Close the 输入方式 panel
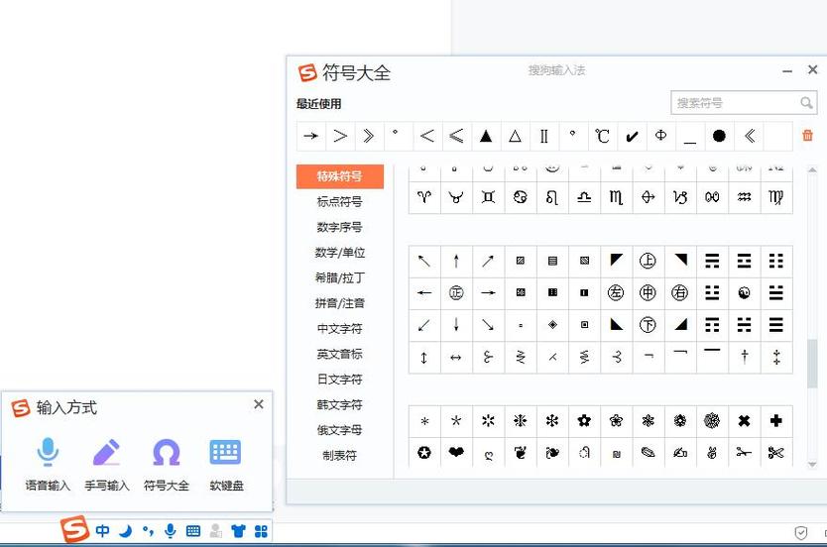Image resolution: width=827 pixels, height=547 pixels. (x=259, y=404)
